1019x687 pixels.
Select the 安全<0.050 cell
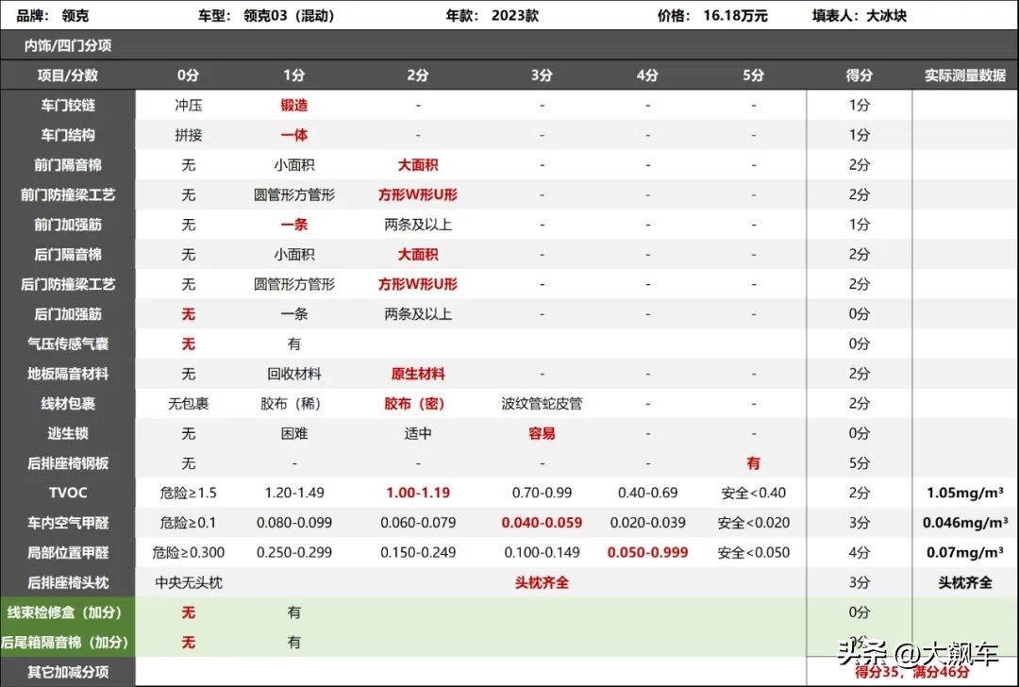click(753, 552)
